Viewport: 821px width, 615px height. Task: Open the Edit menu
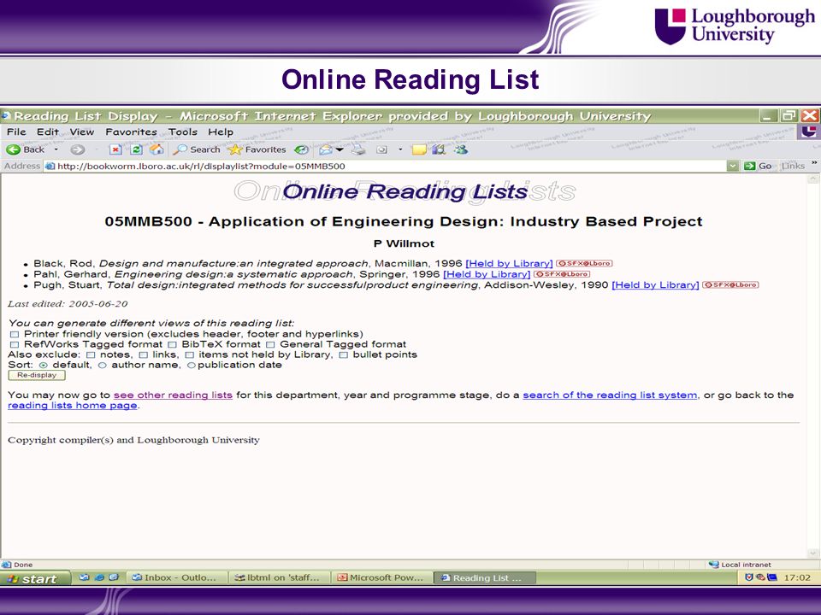[x=48, y=132]
